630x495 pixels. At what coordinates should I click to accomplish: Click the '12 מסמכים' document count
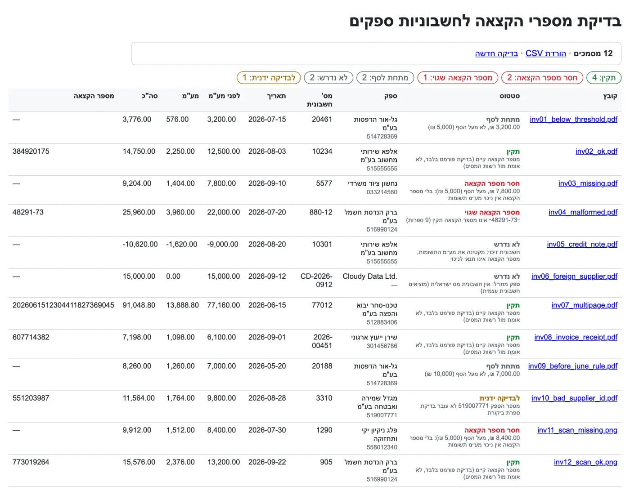[x=593, y=54]
